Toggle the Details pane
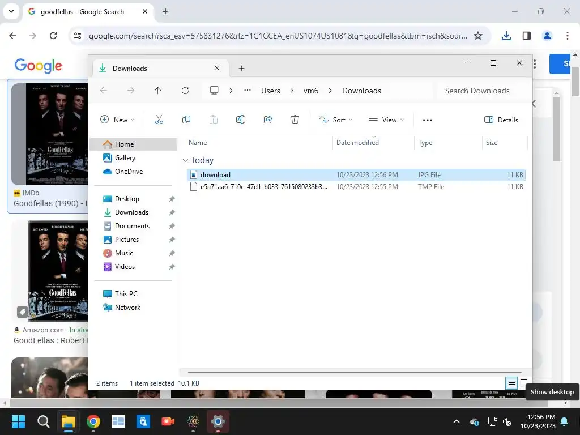This screenshot has height=435, width=580. 501,120
